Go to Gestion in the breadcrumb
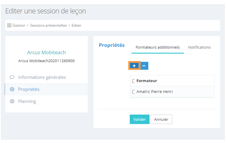The height and width of the screenshot is (143, 226). (x=19, y=26)
